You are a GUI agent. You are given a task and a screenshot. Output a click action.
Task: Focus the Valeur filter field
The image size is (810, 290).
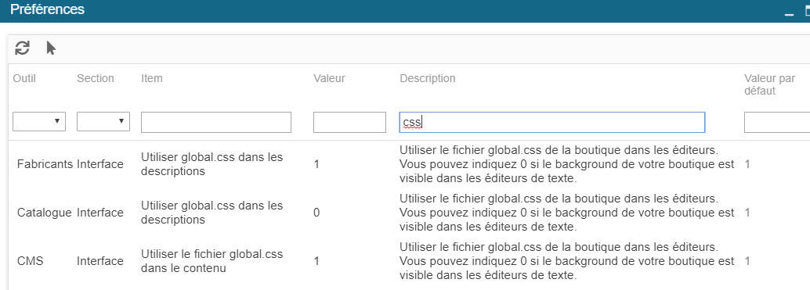tap(349, 122)
